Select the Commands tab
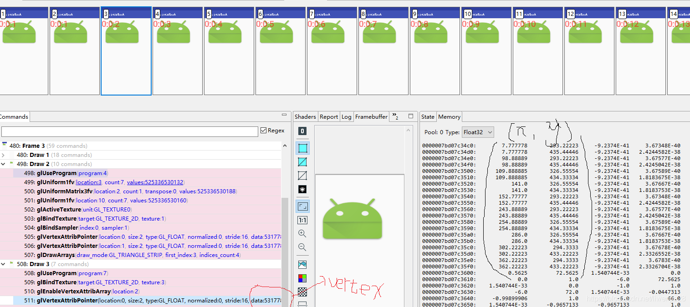The image size is (690, 307). [14, 117]
